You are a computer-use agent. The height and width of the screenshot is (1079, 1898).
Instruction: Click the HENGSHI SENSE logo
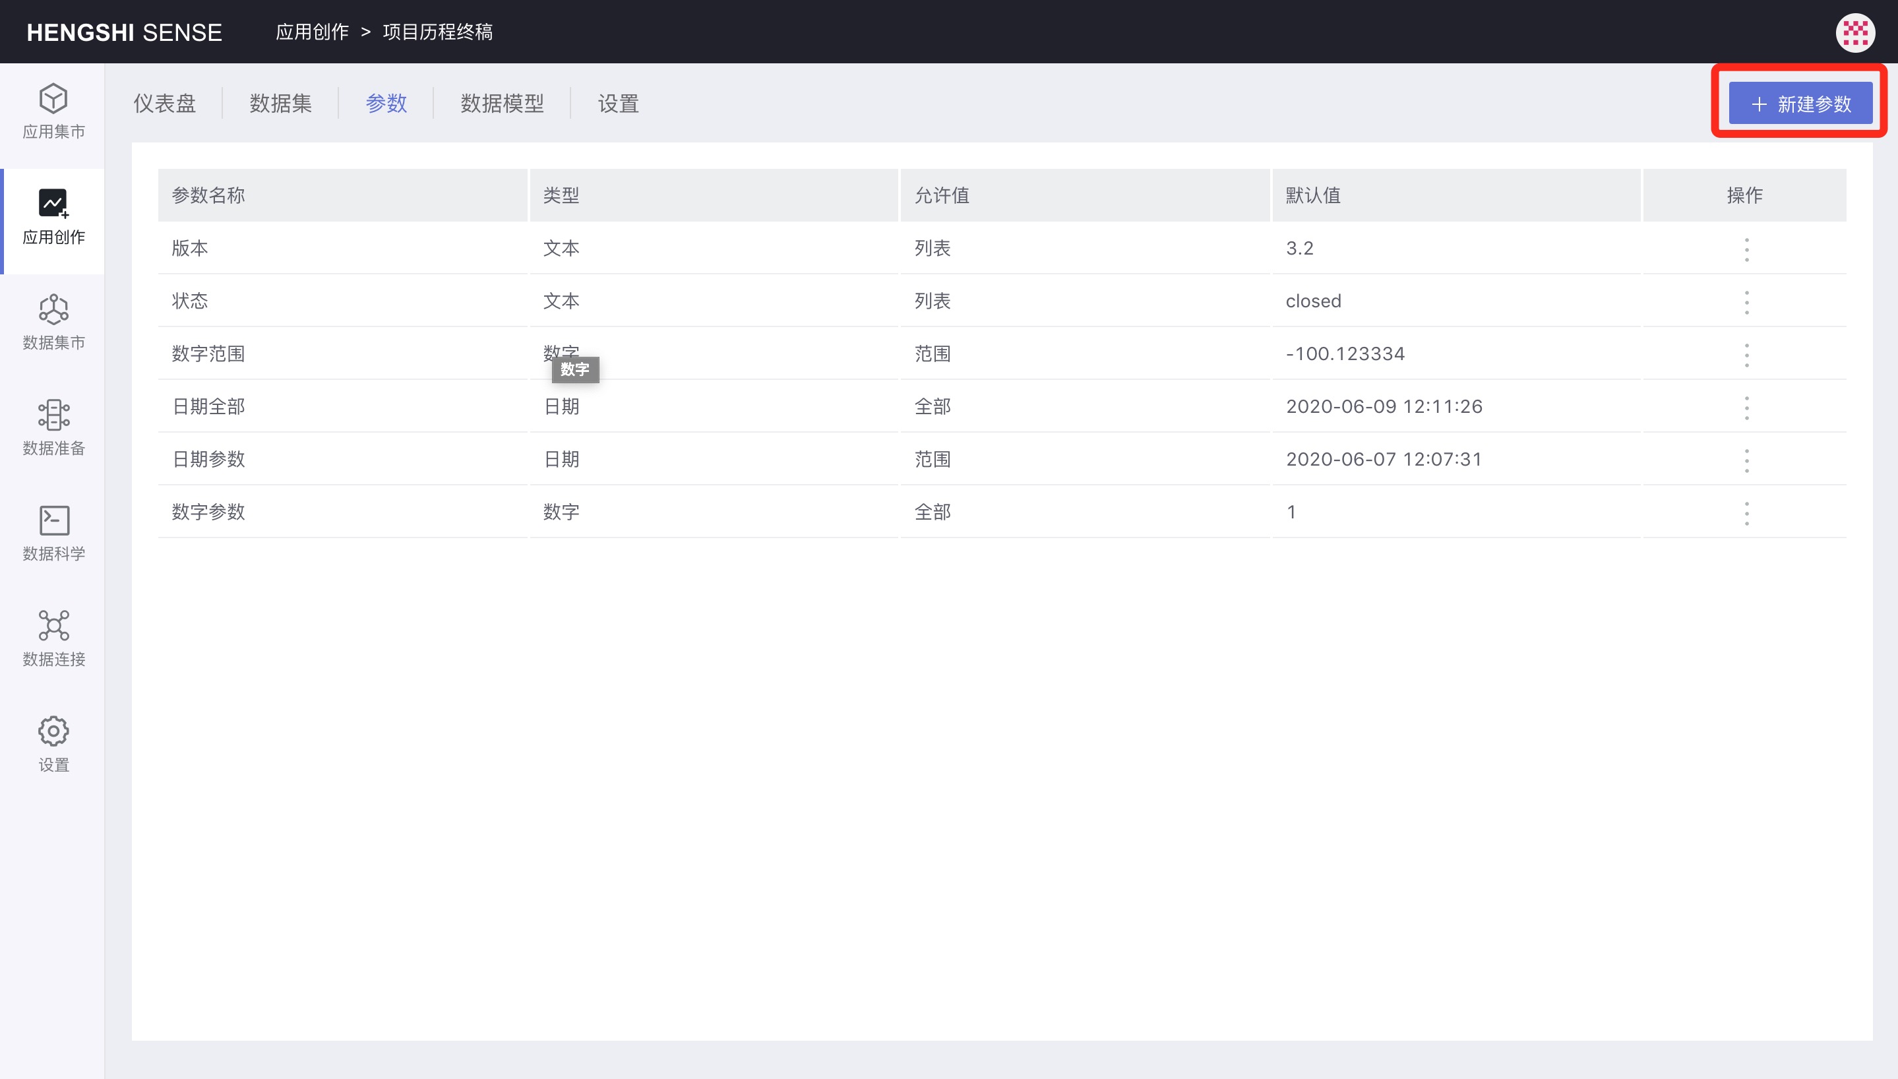(125, 32)
